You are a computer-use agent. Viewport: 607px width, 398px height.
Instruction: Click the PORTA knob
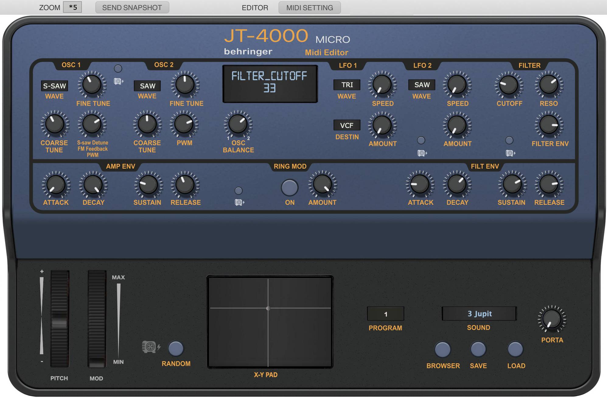pyautogui.click(x=552, y=319)
